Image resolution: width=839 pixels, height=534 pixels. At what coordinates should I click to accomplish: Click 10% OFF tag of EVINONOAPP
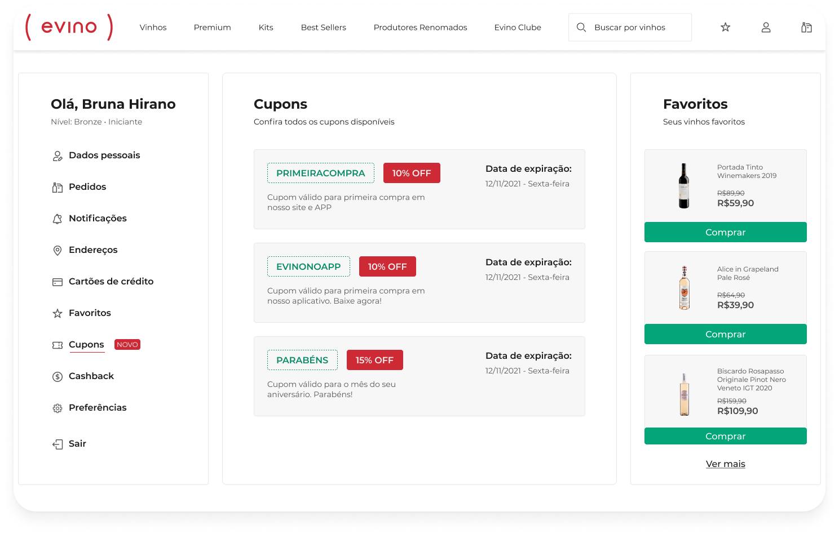[x=387, y=266]
